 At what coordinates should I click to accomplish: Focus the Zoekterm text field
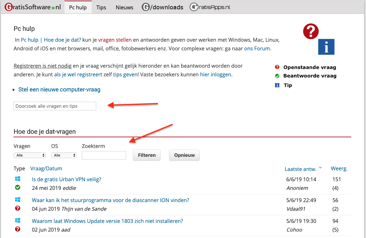pos(104,155)
